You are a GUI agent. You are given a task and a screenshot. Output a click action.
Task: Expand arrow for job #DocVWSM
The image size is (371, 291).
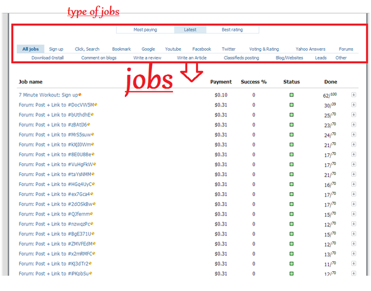(354, 104)
